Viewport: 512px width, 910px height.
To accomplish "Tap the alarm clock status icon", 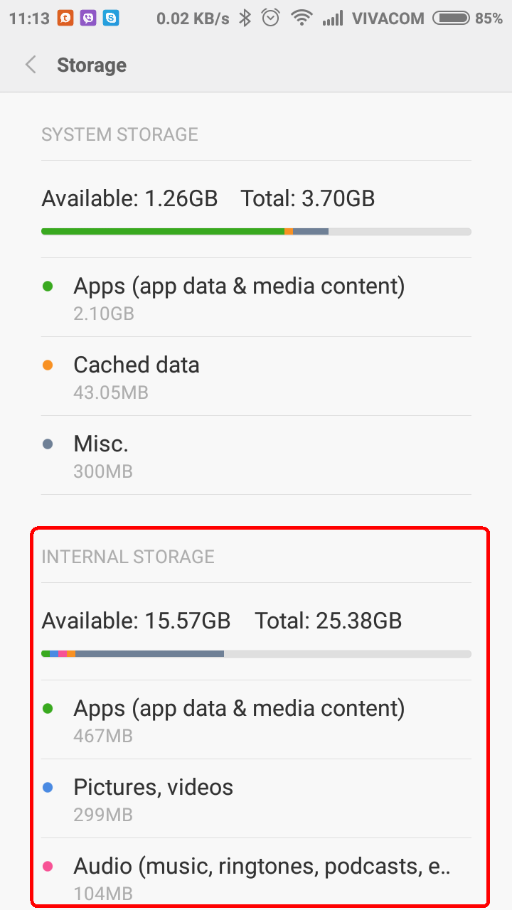I will point(271,18).
